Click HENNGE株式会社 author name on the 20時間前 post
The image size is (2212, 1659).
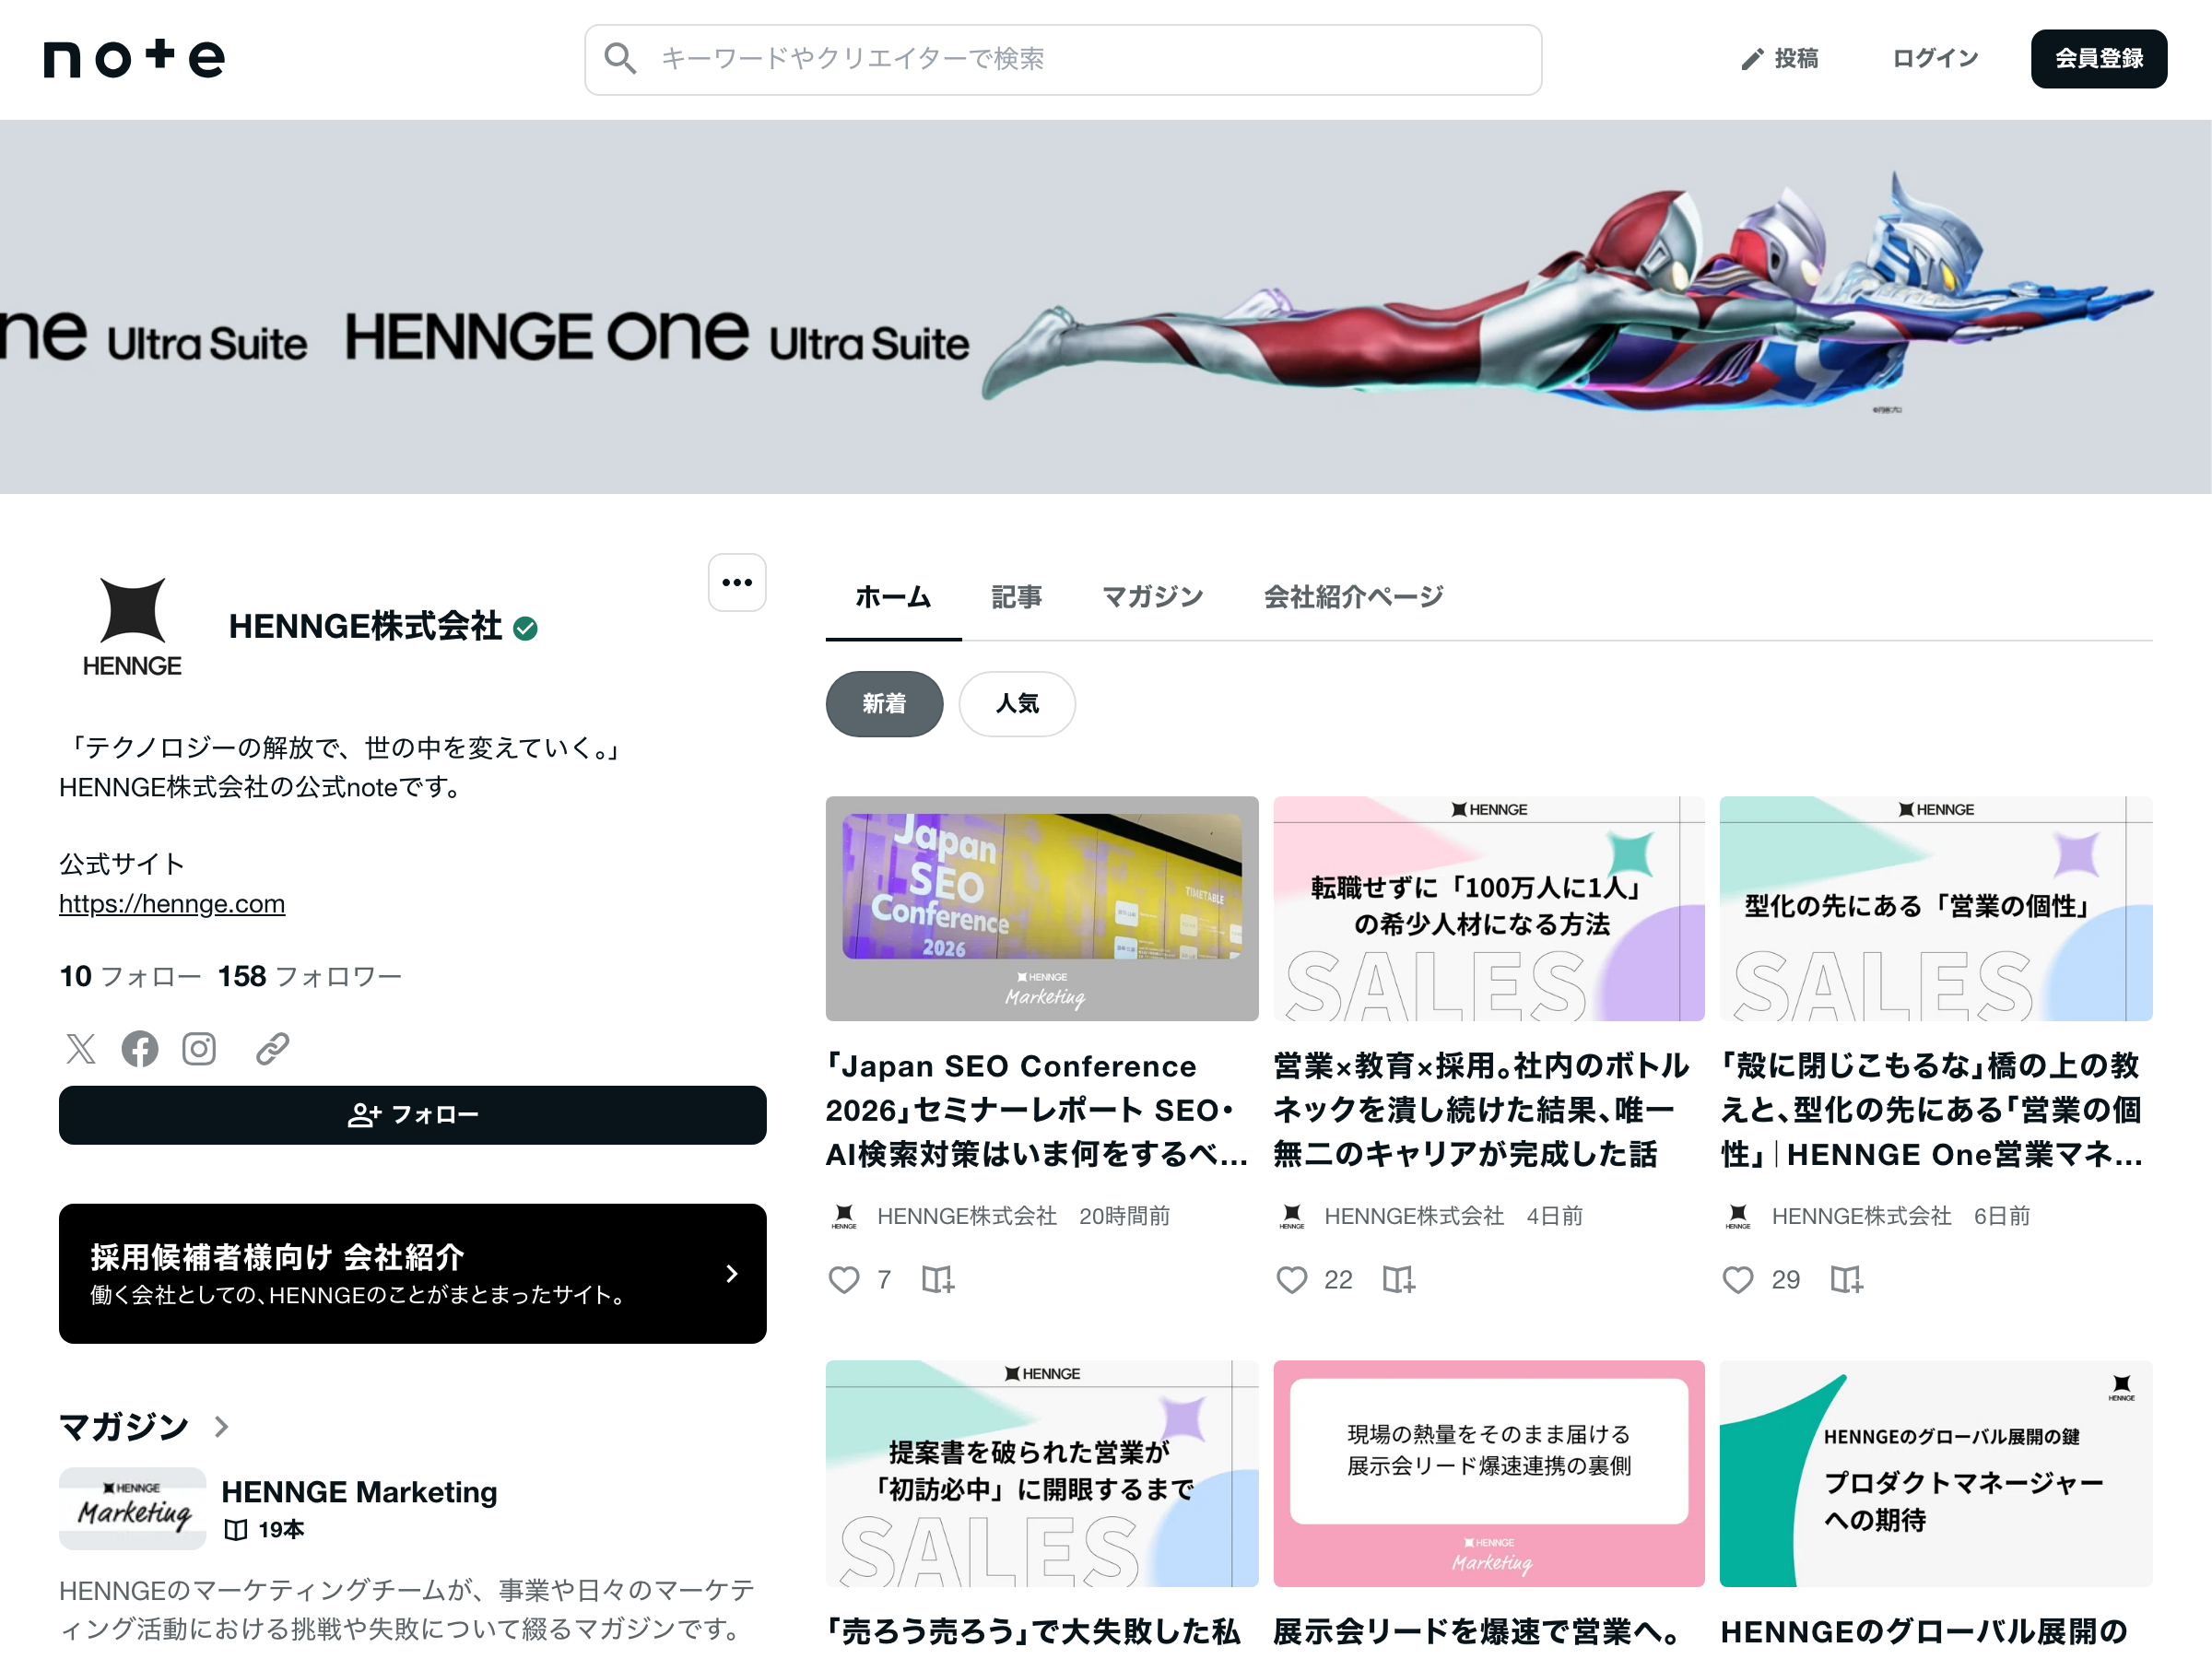click(967, 1215)
